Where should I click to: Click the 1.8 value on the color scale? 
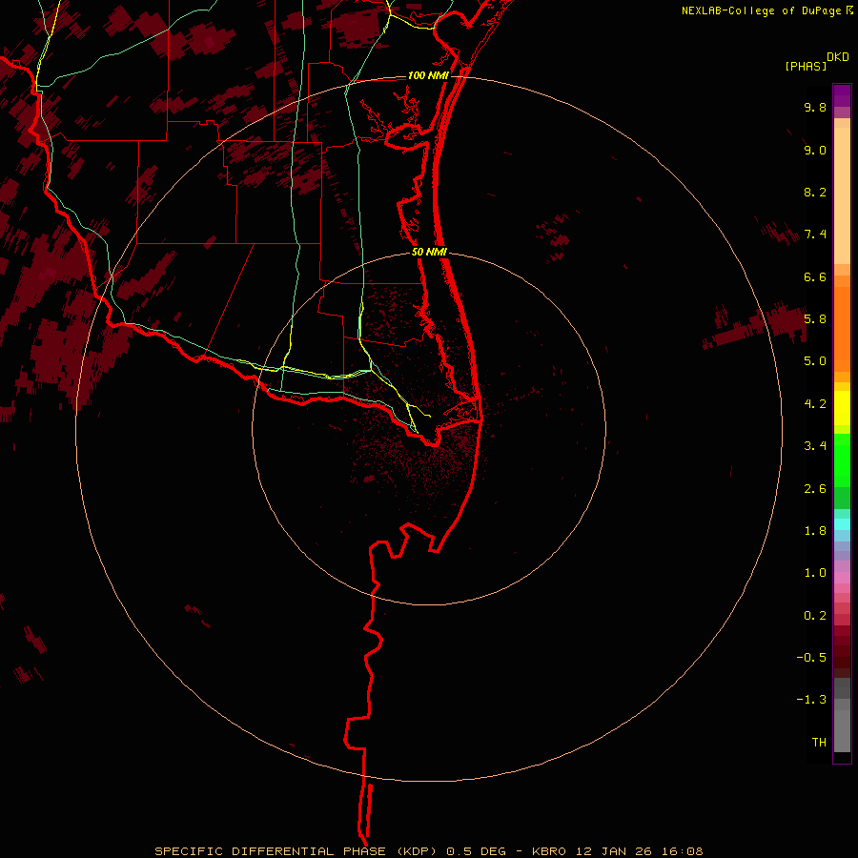click(x=815, y=531)
